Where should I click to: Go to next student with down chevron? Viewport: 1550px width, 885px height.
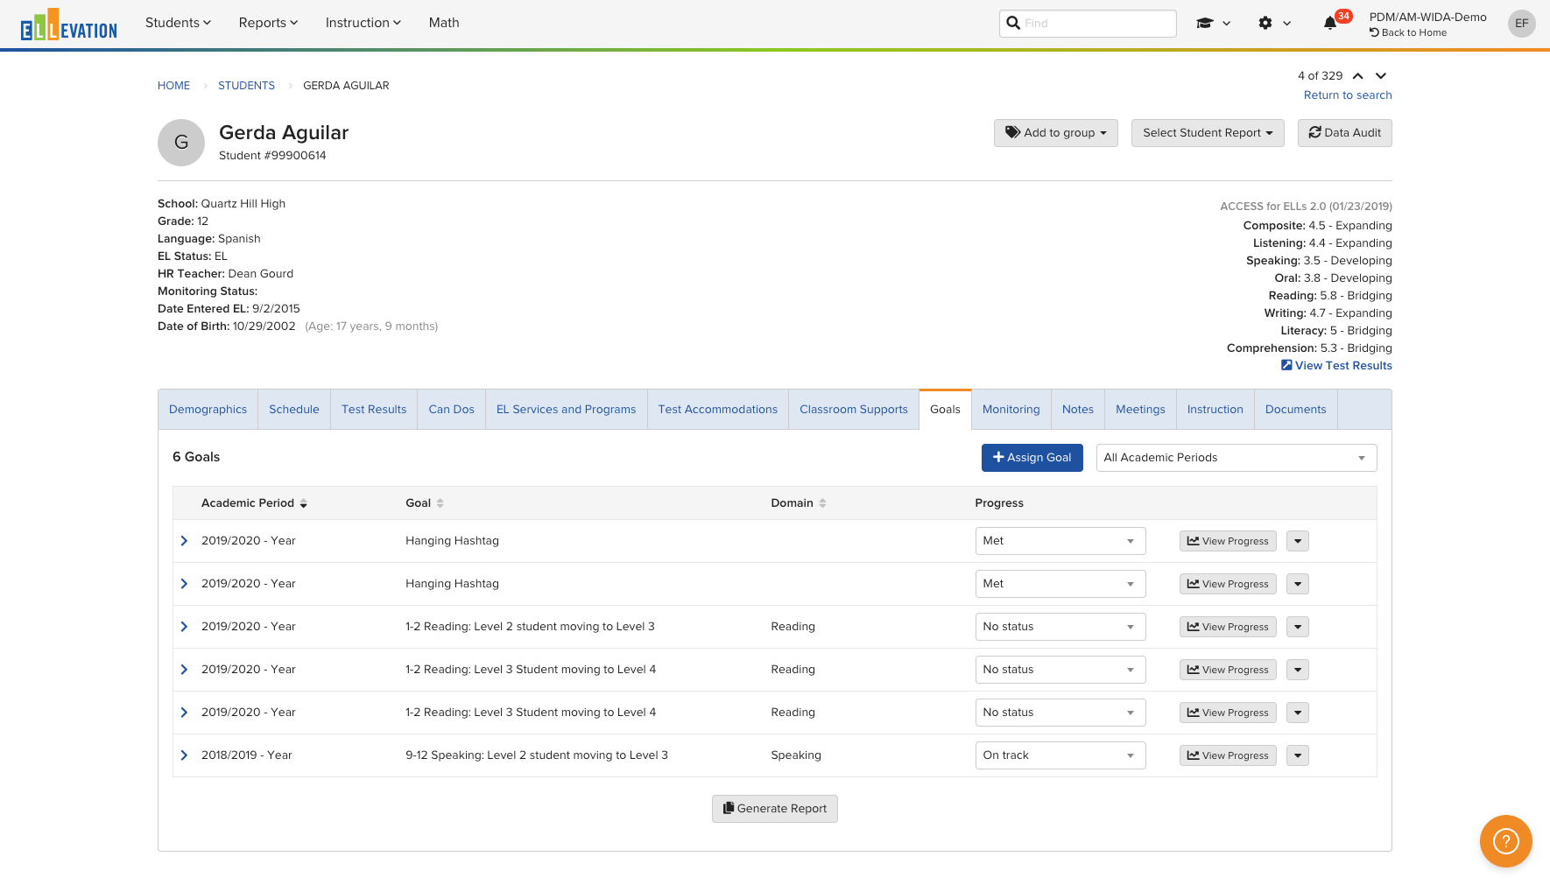1381,76
